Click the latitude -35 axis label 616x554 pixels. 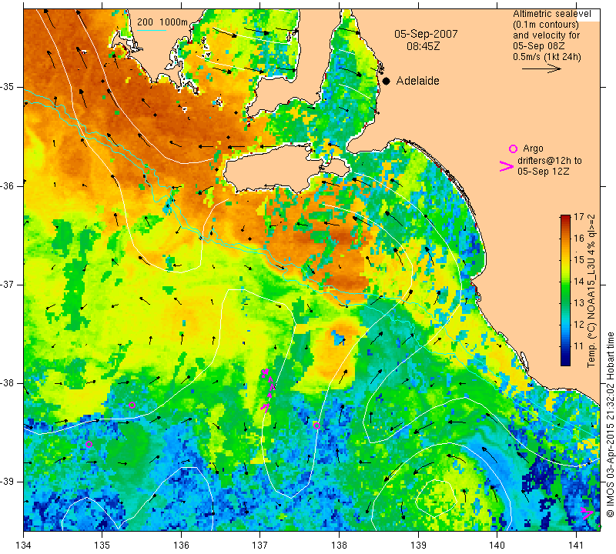coord(8,87)
